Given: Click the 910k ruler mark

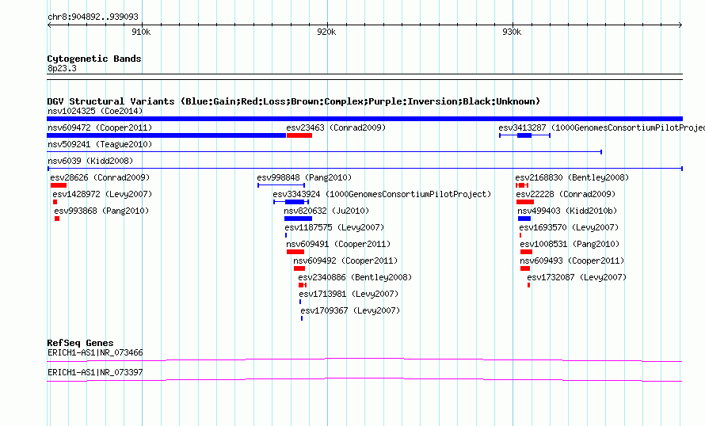Looking at the screenshot, I should pos(141,32).
